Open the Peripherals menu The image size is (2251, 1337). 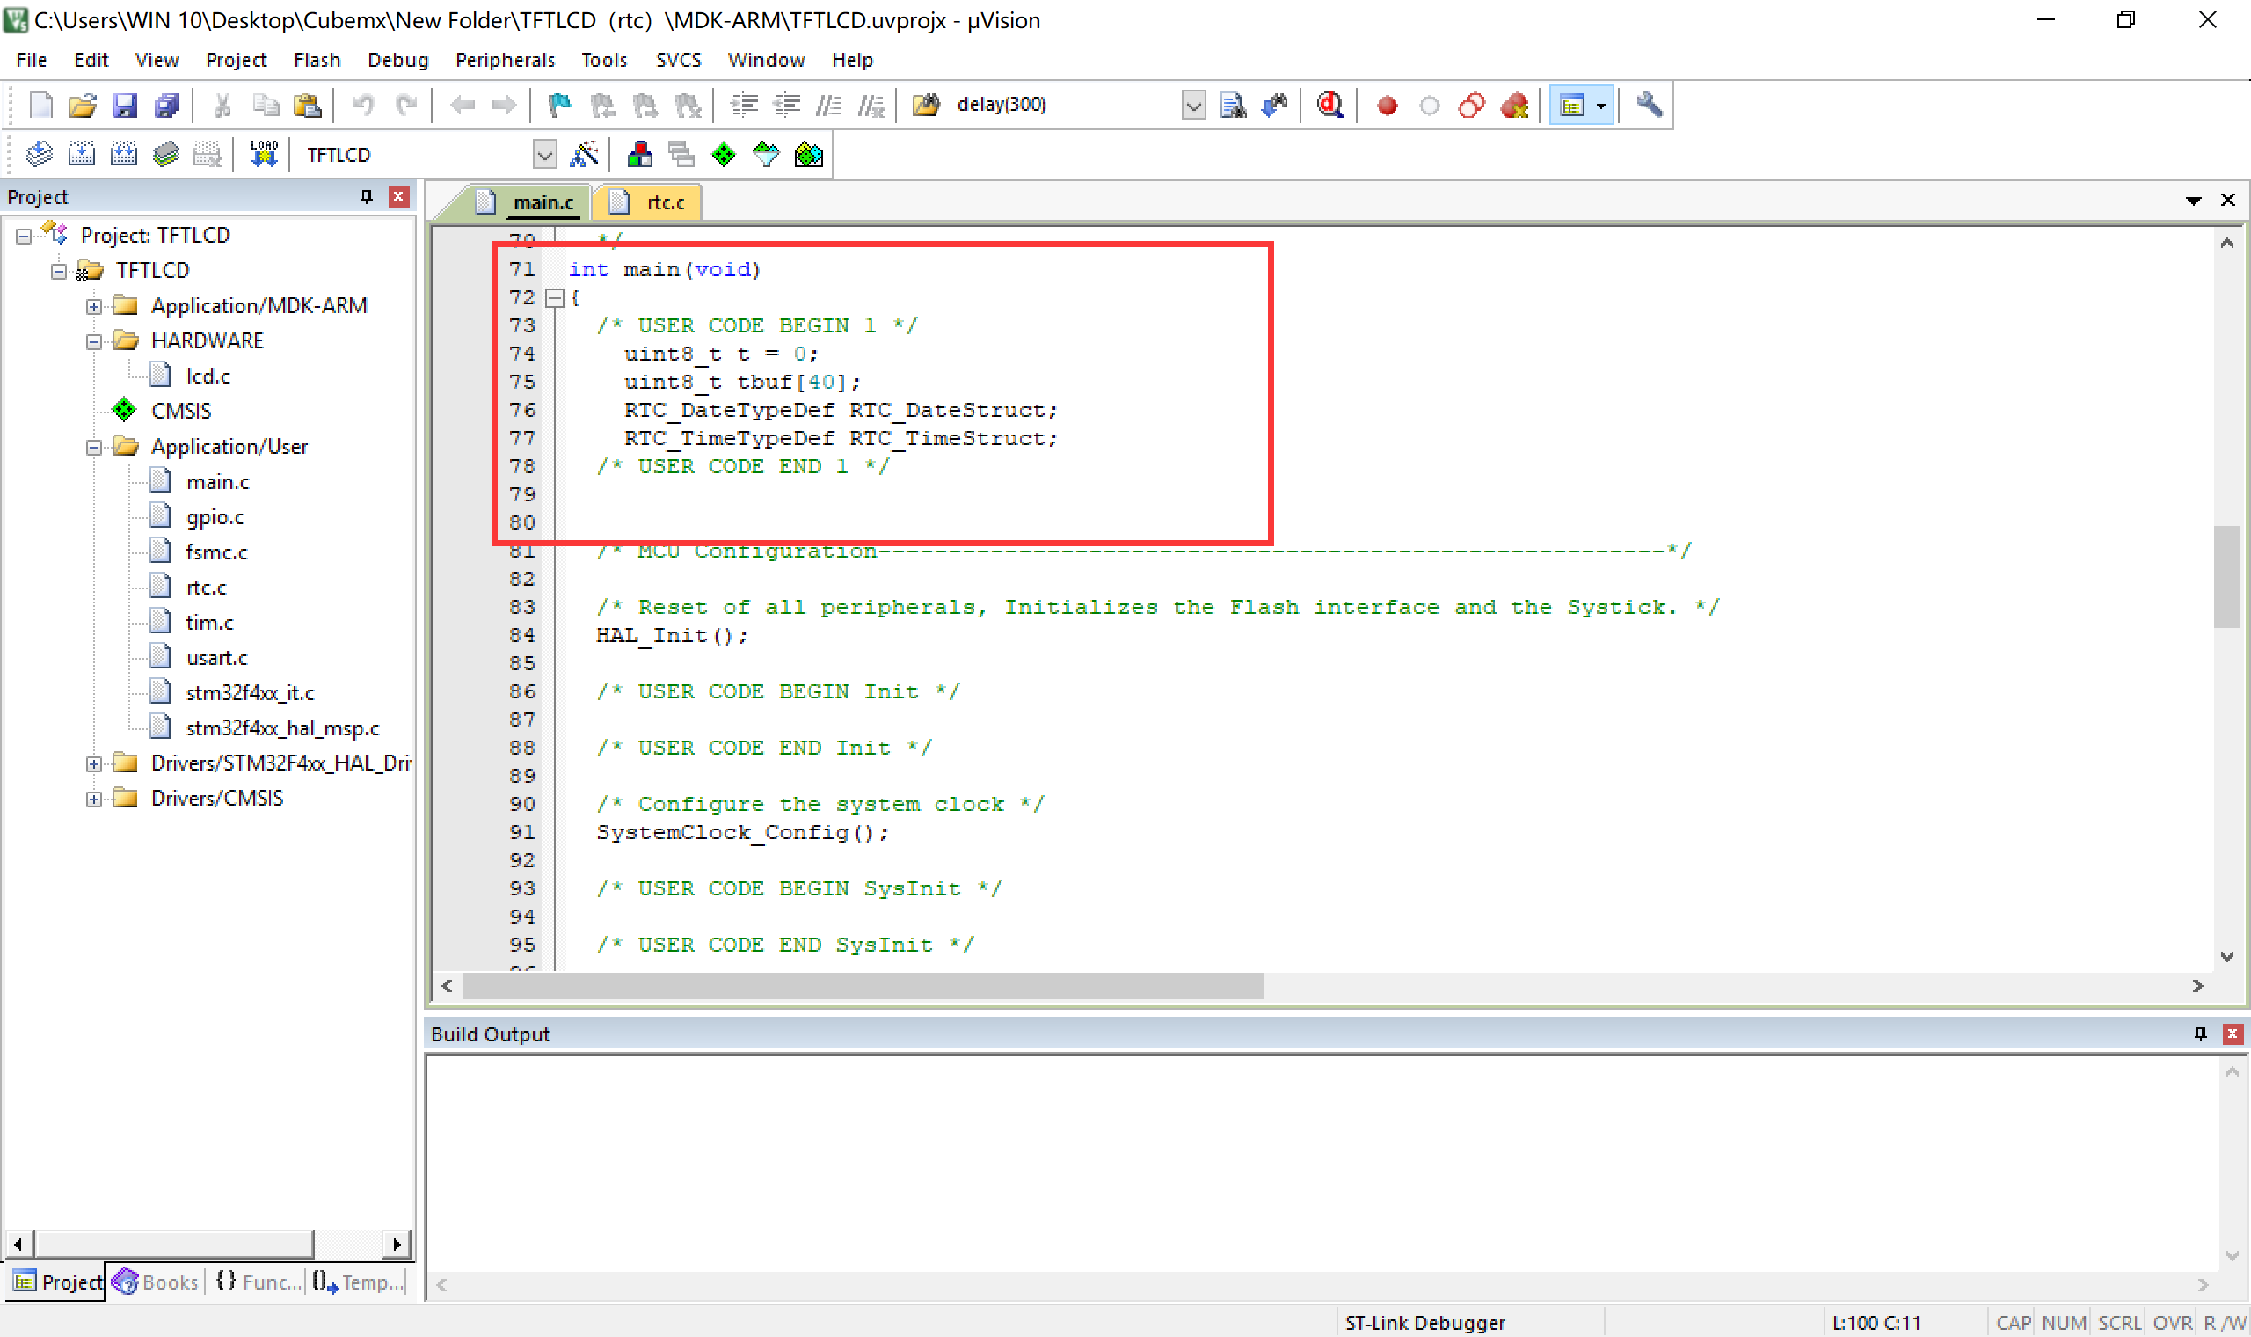pyautogui.click(x=505, y=60)
